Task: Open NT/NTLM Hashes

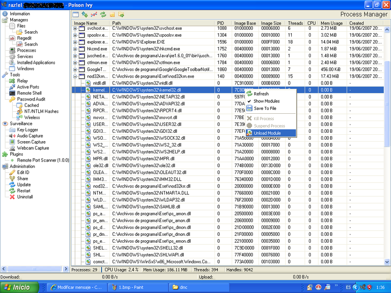Action: pos(41,111)
